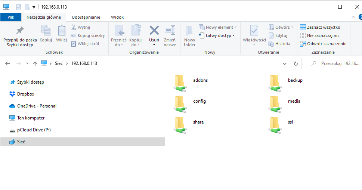362x190 pixels.
Task: Select the ssl network folder
Action: tap(281, 125)
